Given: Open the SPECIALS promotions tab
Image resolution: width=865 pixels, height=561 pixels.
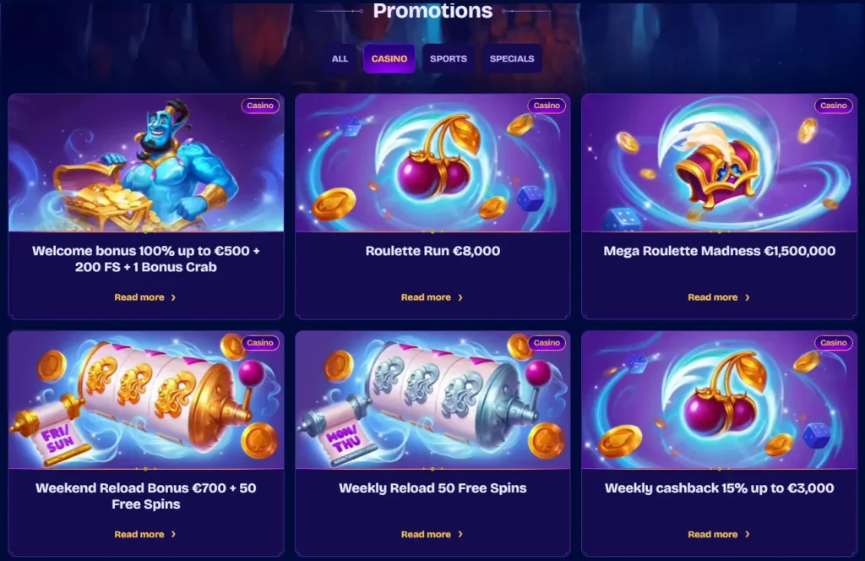Looking at the screenshot, I should coord(512,58).
